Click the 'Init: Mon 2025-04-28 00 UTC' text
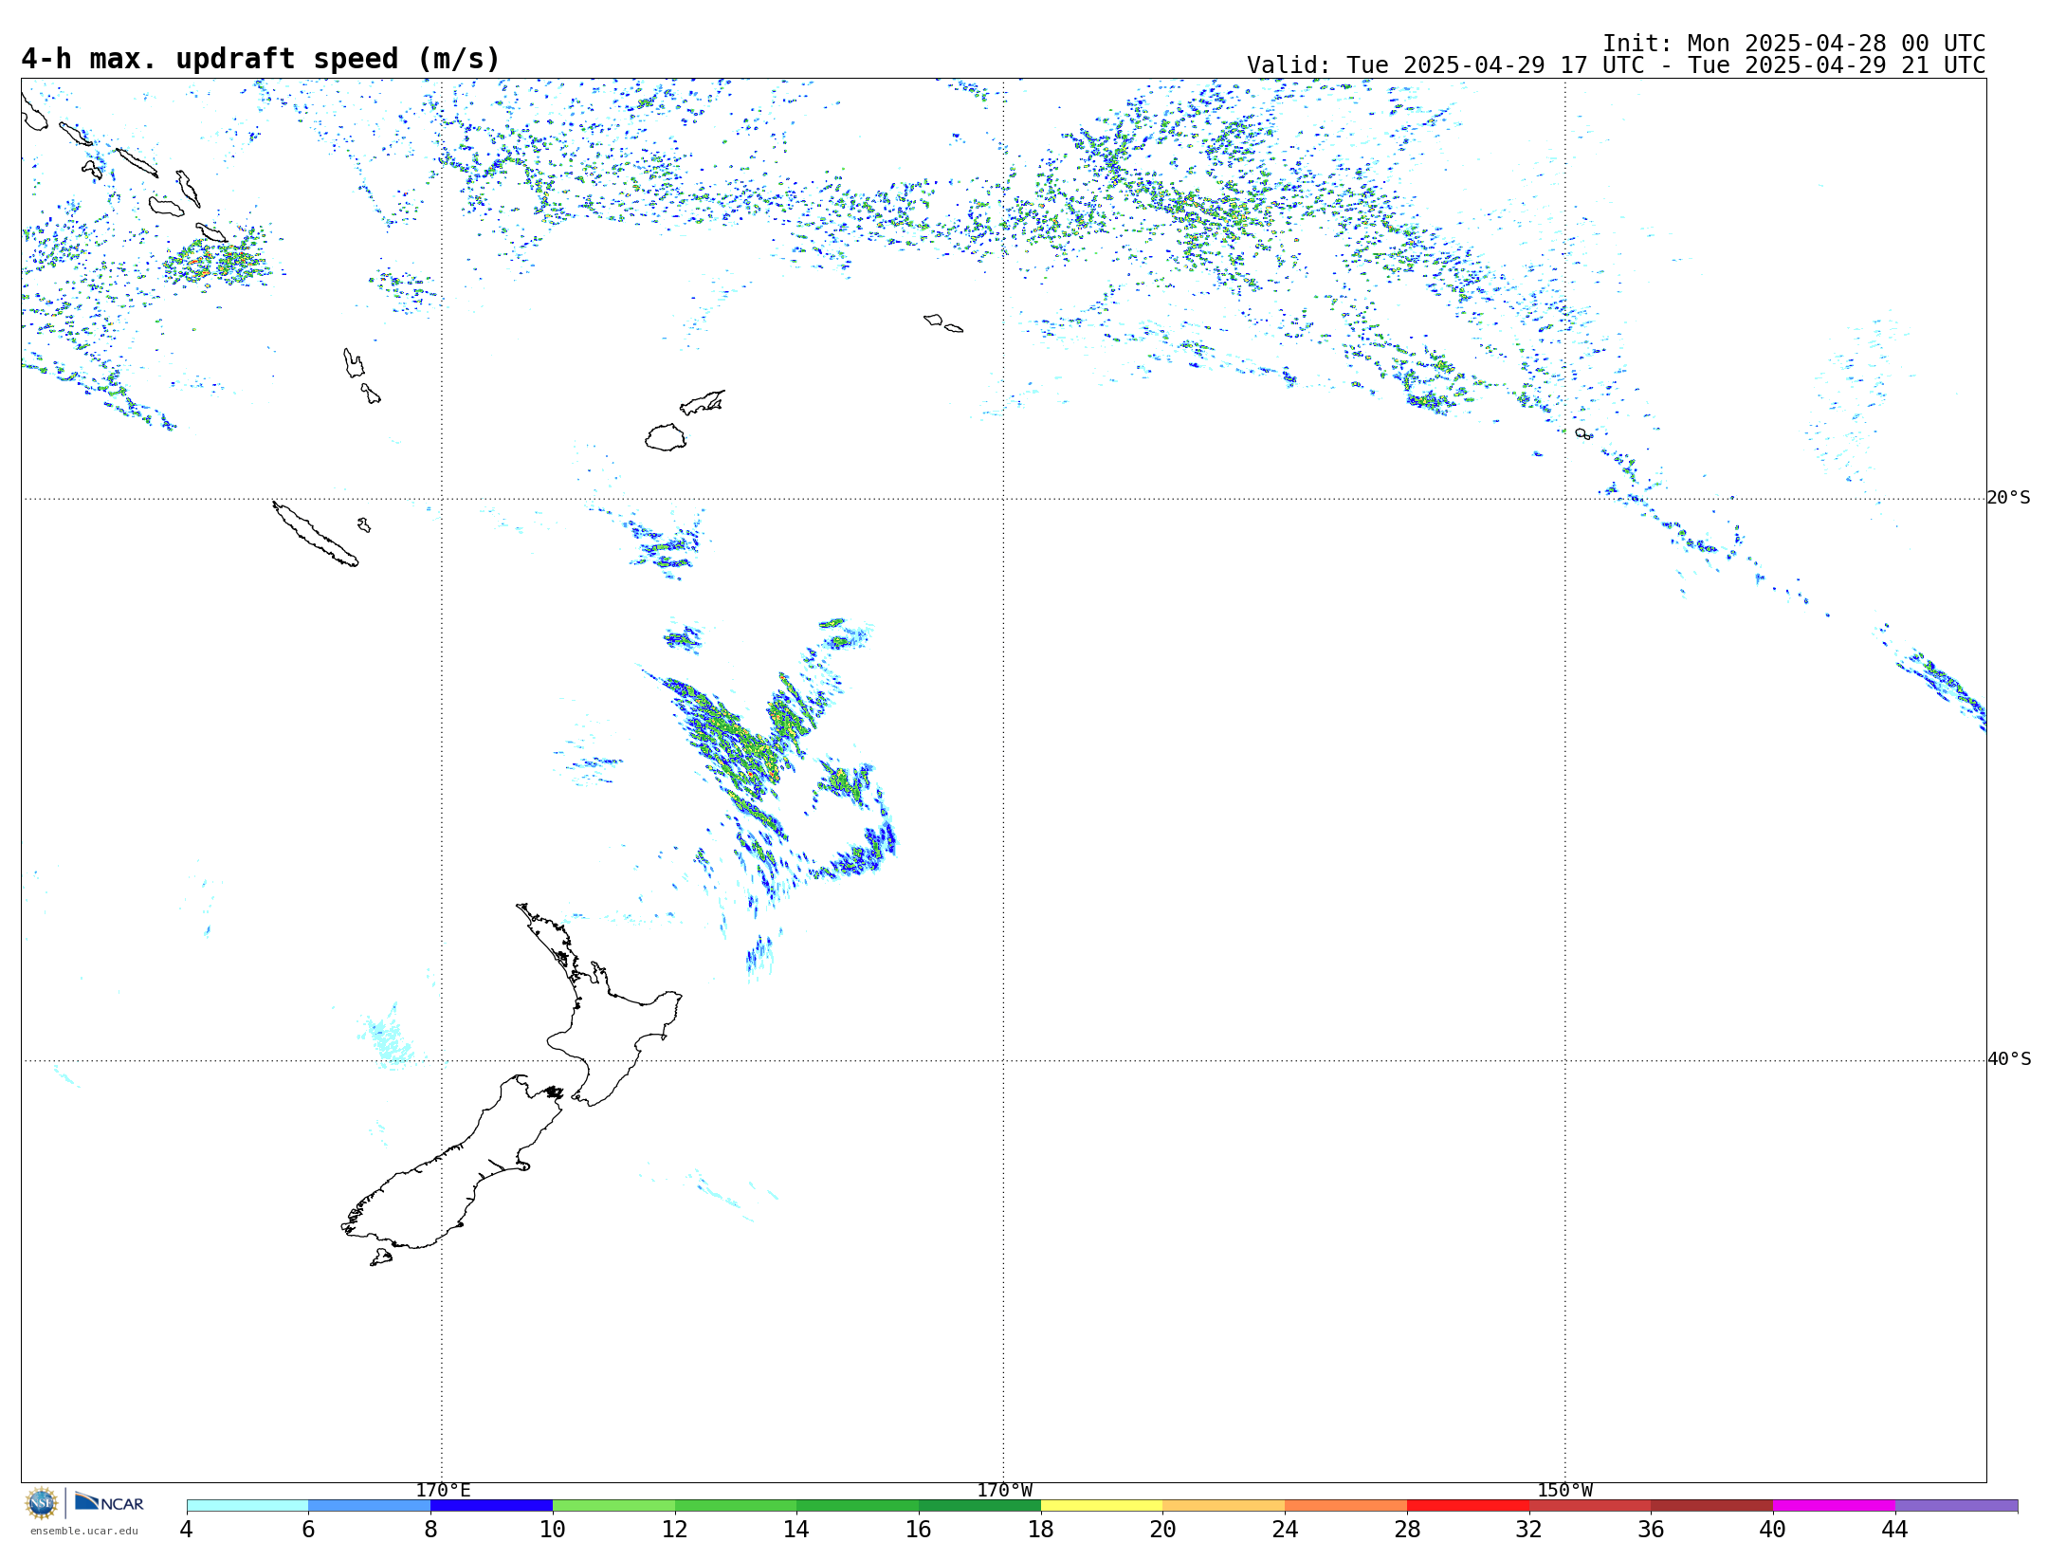The height and width of the screenshot is (1542, 2048). click(1794, 44)
